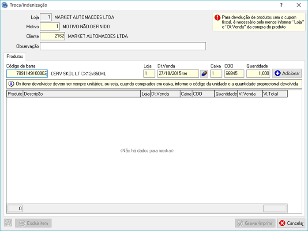Switch to the Produtos tab
The width and height of the screenshot is (308, 231).
click(x=15, y=56)
